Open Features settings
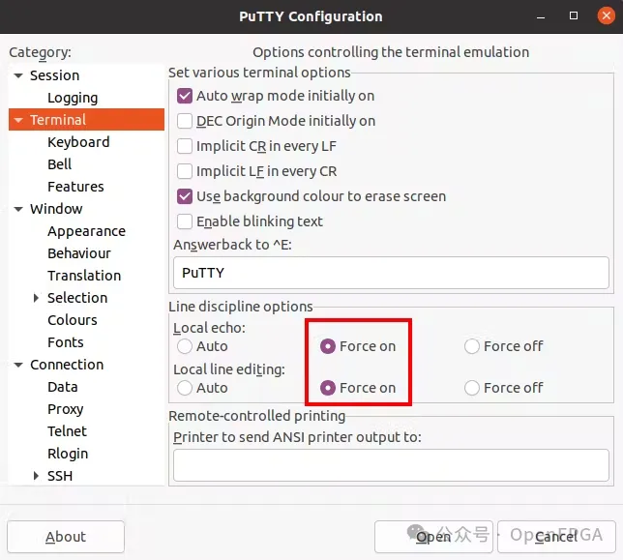623x560 pixels. click(x=75, y=187)
